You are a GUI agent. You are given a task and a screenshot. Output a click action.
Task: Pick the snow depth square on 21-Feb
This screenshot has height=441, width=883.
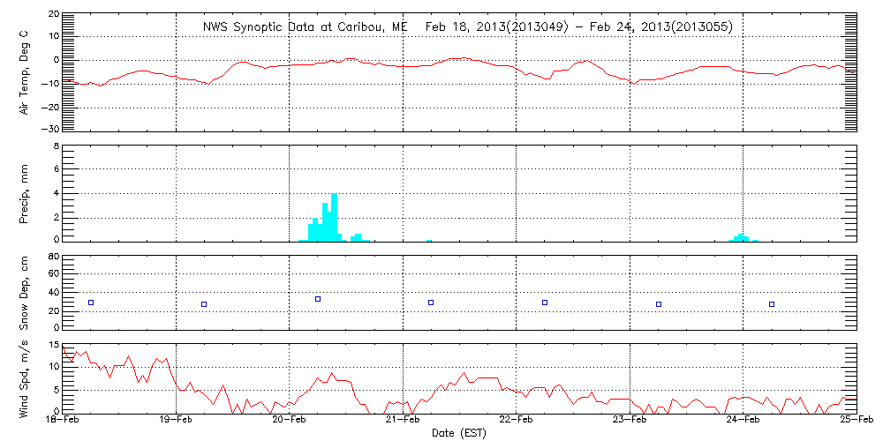431,303
